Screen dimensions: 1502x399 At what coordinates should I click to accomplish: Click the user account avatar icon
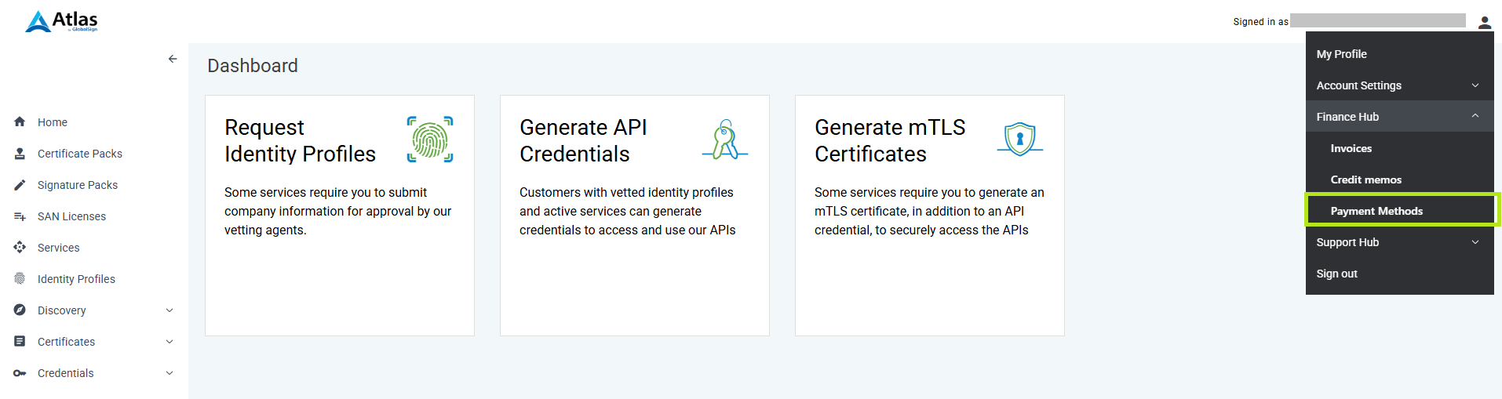pyautogui.click(x=1484, y=22)
